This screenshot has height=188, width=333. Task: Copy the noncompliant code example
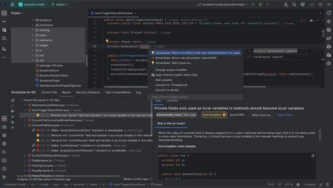click(313, 156)
